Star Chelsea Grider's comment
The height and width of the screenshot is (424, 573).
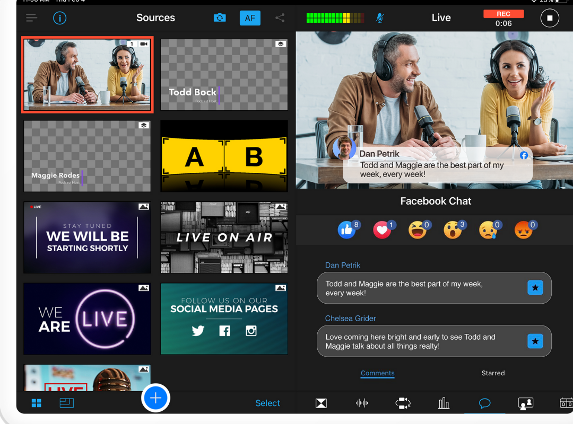click(x=535, y=341)
